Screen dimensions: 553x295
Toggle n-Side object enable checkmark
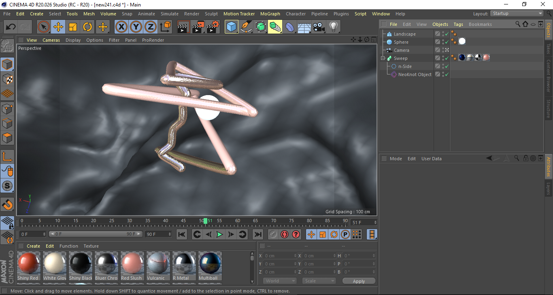[447, 66]
